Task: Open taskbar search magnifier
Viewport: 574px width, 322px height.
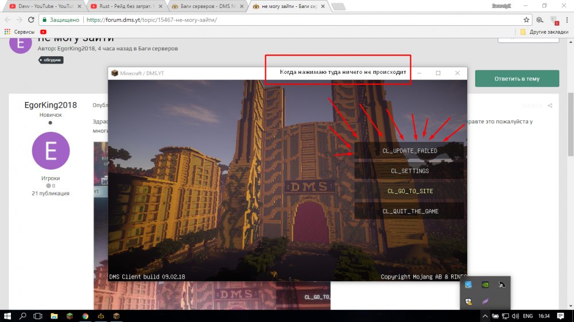Action: click(x=24, y=316)
